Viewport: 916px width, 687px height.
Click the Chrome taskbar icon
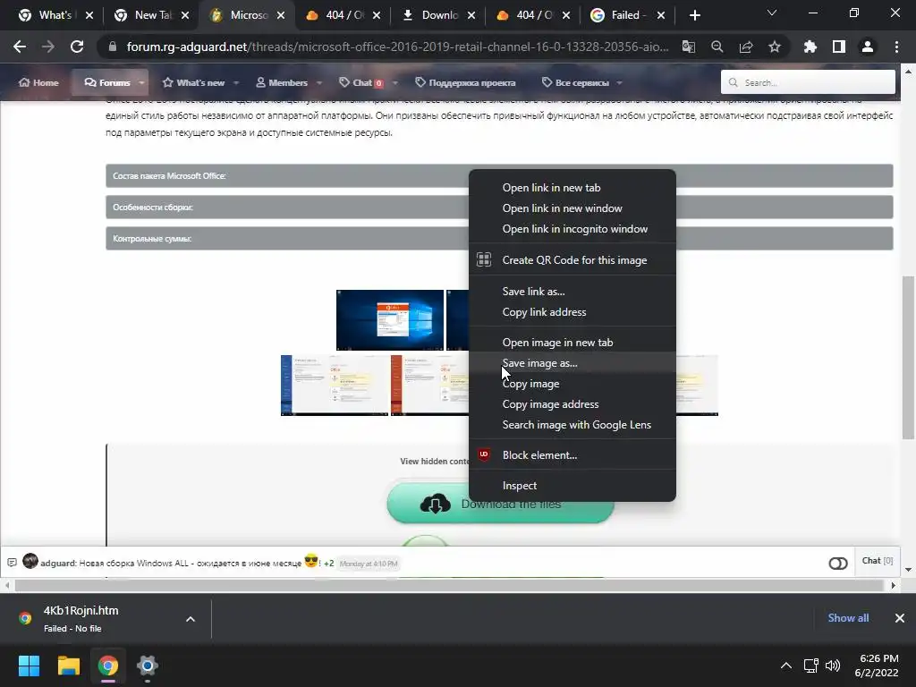click(108, 666)
